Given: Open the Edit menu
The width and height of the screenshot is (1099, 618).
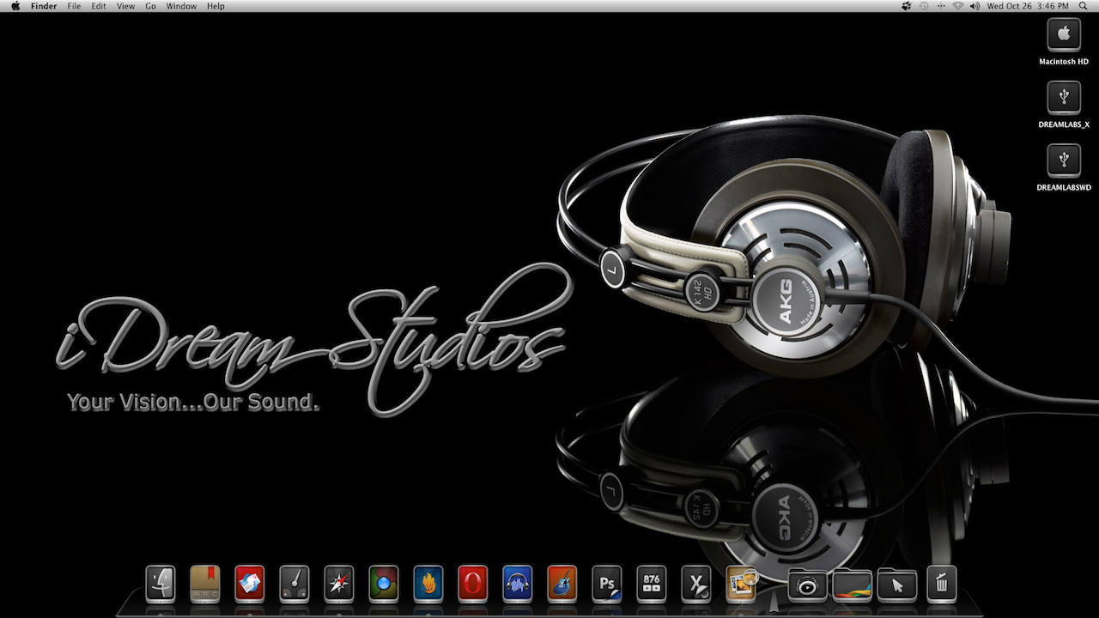Looking at the screenshot, I should coord(100,6).
